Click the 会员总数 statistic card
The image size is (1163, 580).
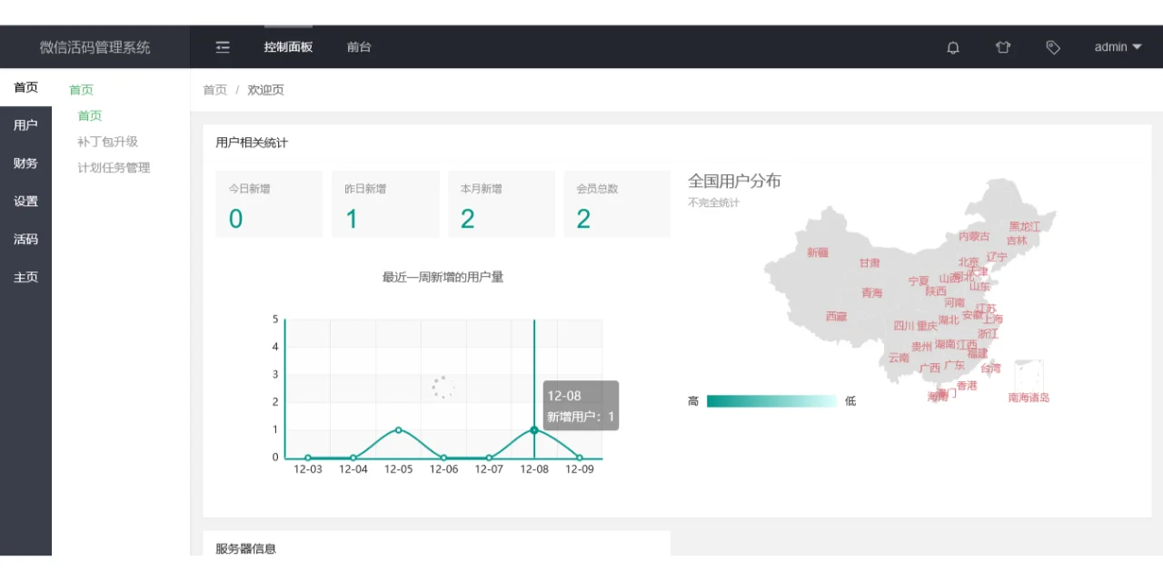tap(617, 204)
